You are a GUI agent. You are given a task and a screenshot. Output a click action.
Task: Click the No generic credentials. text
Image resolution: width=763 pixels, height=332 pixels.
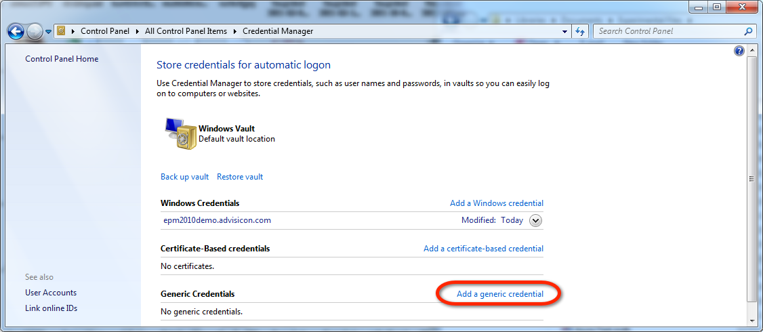[x=201, y=312]
